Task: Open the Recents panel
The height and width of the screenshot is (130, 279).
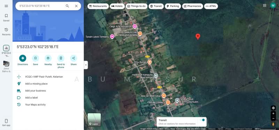Action: tap(6, 32)
